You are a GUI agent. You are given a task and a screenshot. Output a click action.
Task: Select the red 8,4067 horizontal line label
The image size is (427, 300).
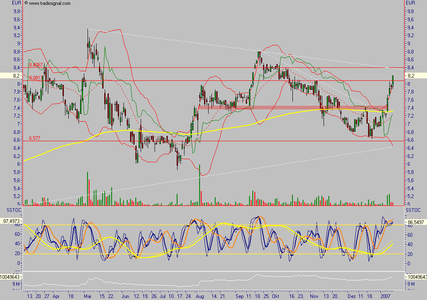click(x=36, y=64)
